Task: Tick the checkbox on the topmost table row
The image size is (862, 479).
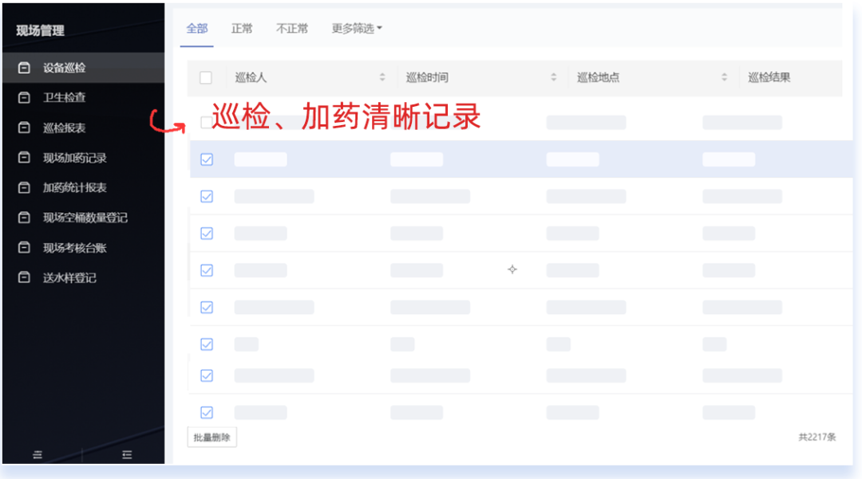Action: point(206,122)
